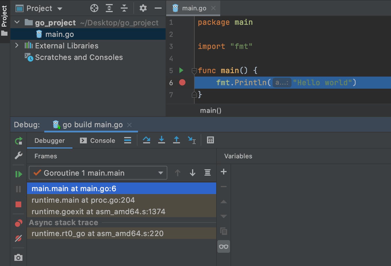
Task: Click the Step Out button
Action: click(x=177, y=140)
